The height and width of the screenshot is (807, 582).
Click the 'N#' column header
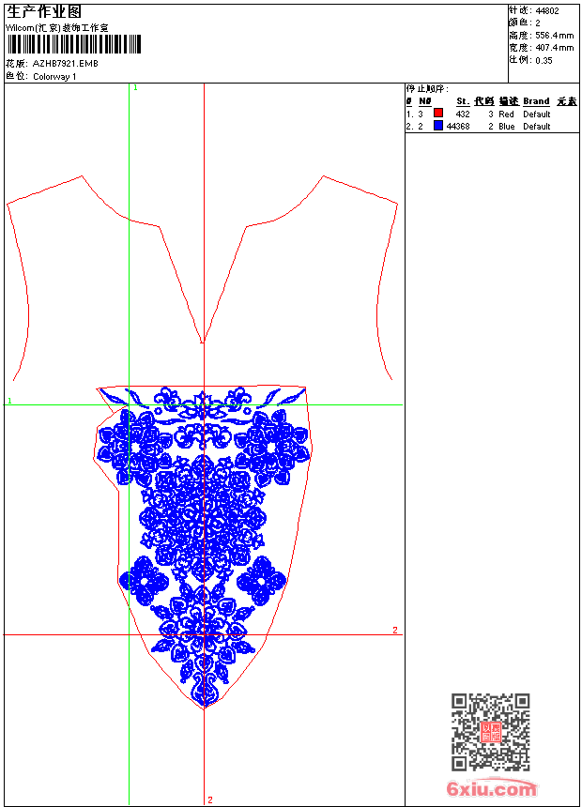(425, 101)
